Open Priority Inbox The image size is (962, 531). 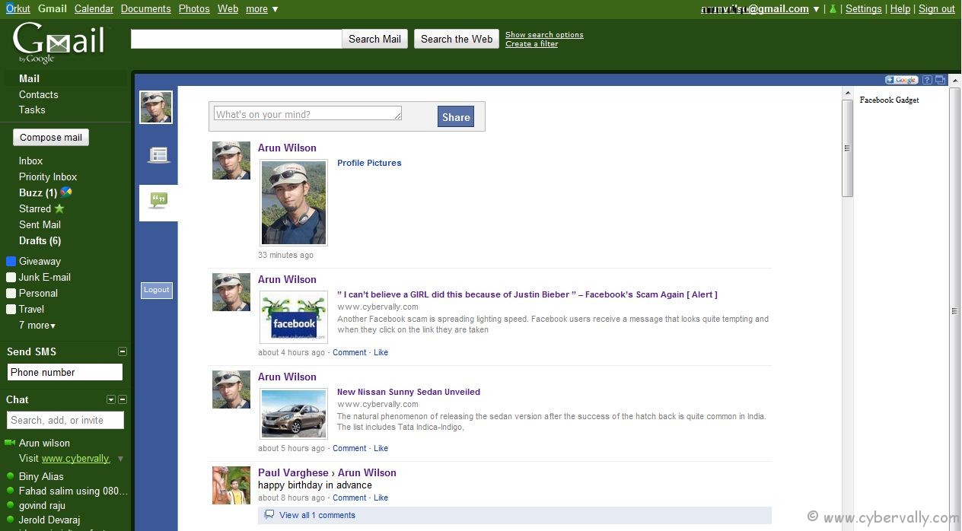pos(48,176)
